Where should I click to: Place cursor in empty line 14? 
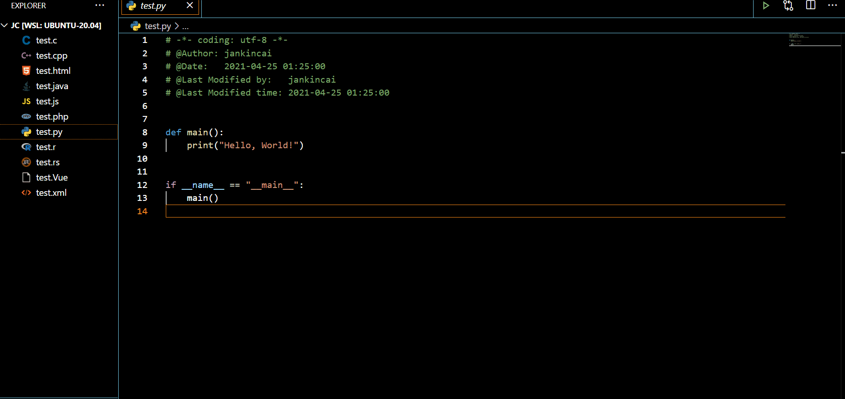[x=475, y=211]
